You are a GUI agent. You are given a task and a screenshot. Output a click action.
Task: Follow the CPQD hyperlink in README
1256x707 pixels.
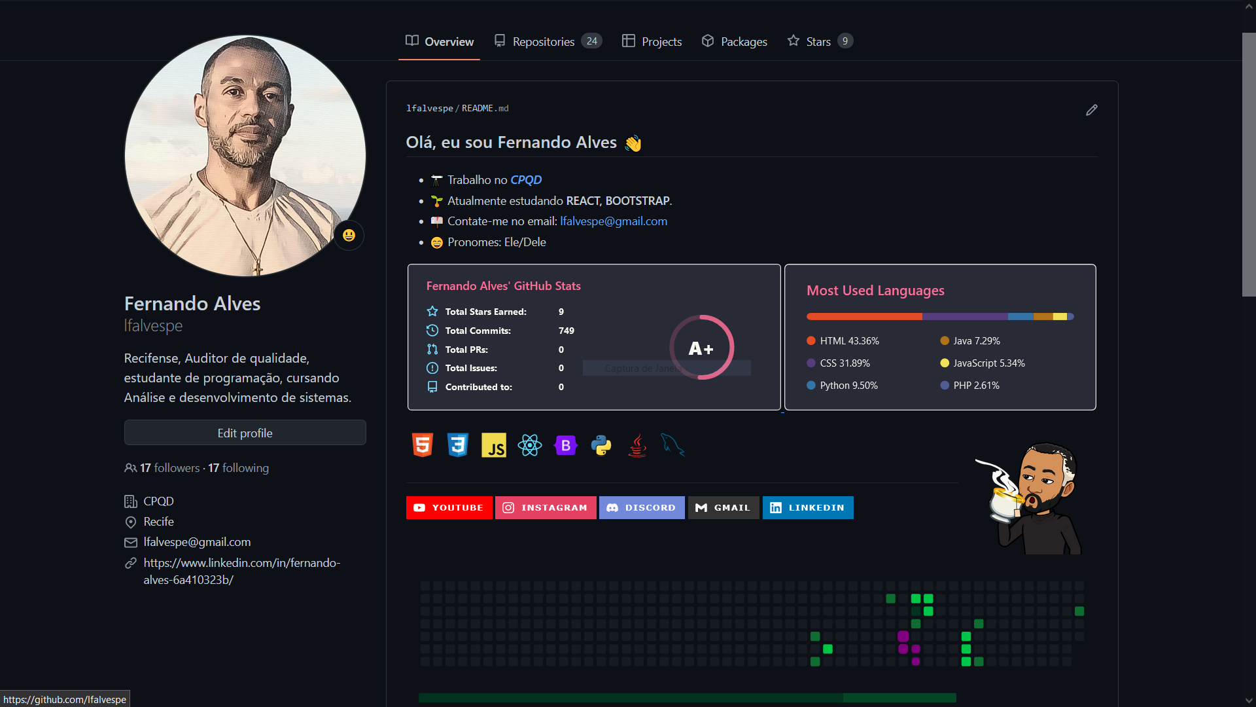pyautogui.click(x=526, y=180)
